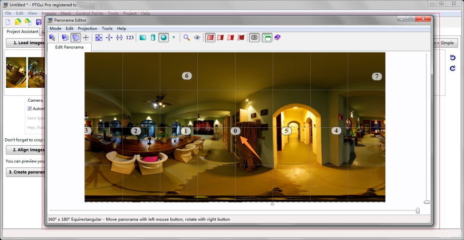Click the zoom slider handle at bottom right

[x=417, y=210]
